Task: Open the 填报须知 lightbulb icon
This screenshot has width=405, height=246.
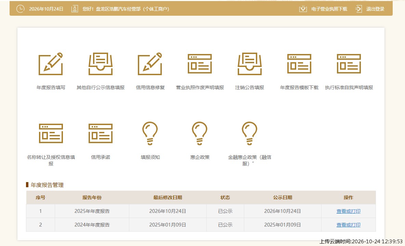Action: (150, 133)
